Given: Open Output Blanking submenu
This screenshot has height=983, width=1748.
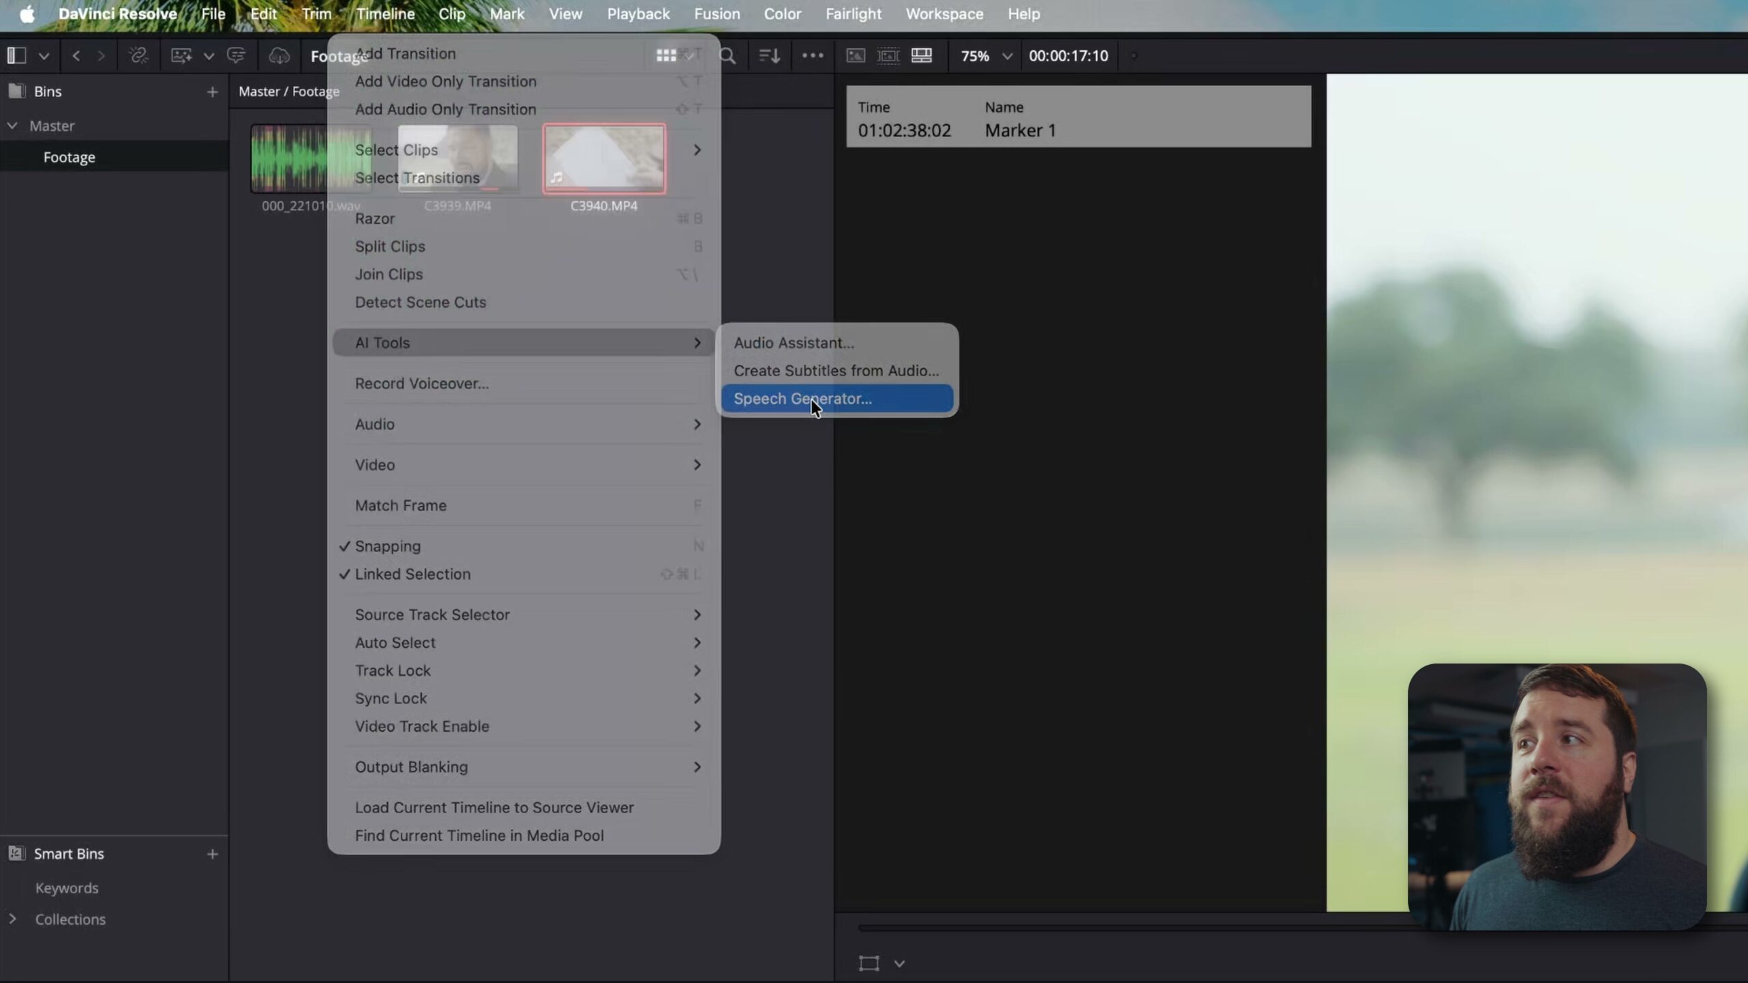Looking at the screenshot, I should [524, 767].
